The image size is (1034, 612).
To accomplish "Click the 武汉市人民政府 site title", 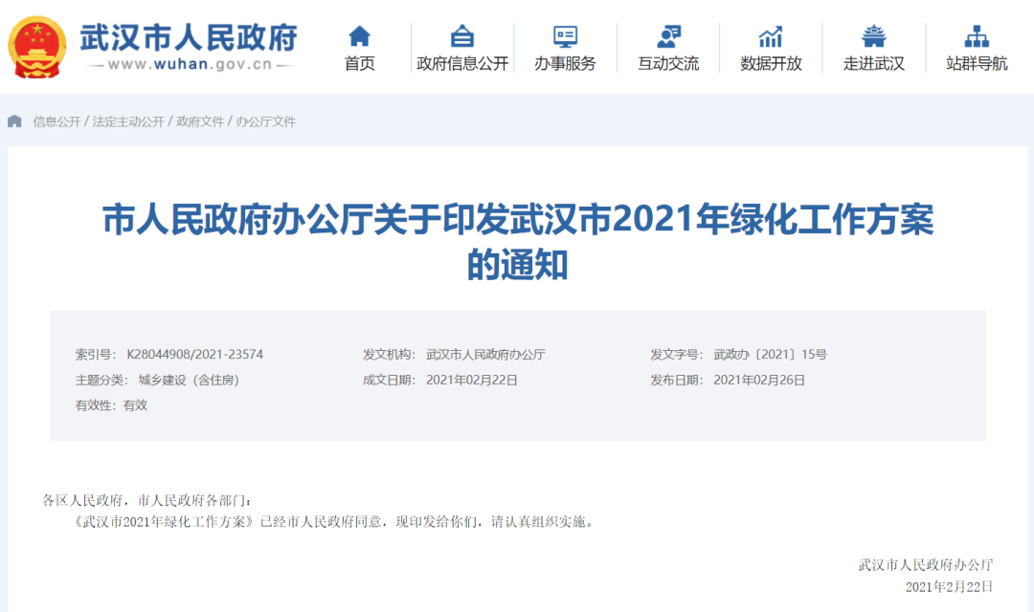I will click(x=189, y=36).
